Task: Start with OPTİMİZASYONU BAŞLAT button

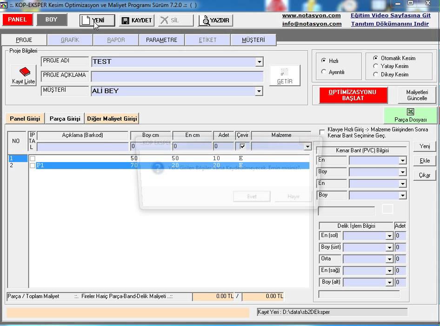Action: 353,95
